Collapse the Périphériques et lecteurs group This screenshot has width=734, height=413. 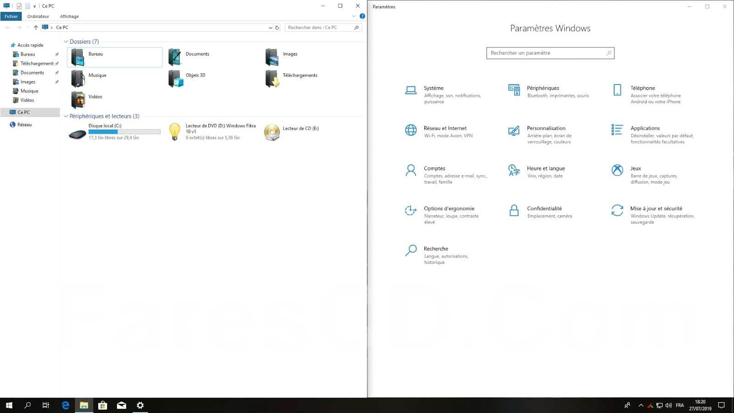point(66,117)
